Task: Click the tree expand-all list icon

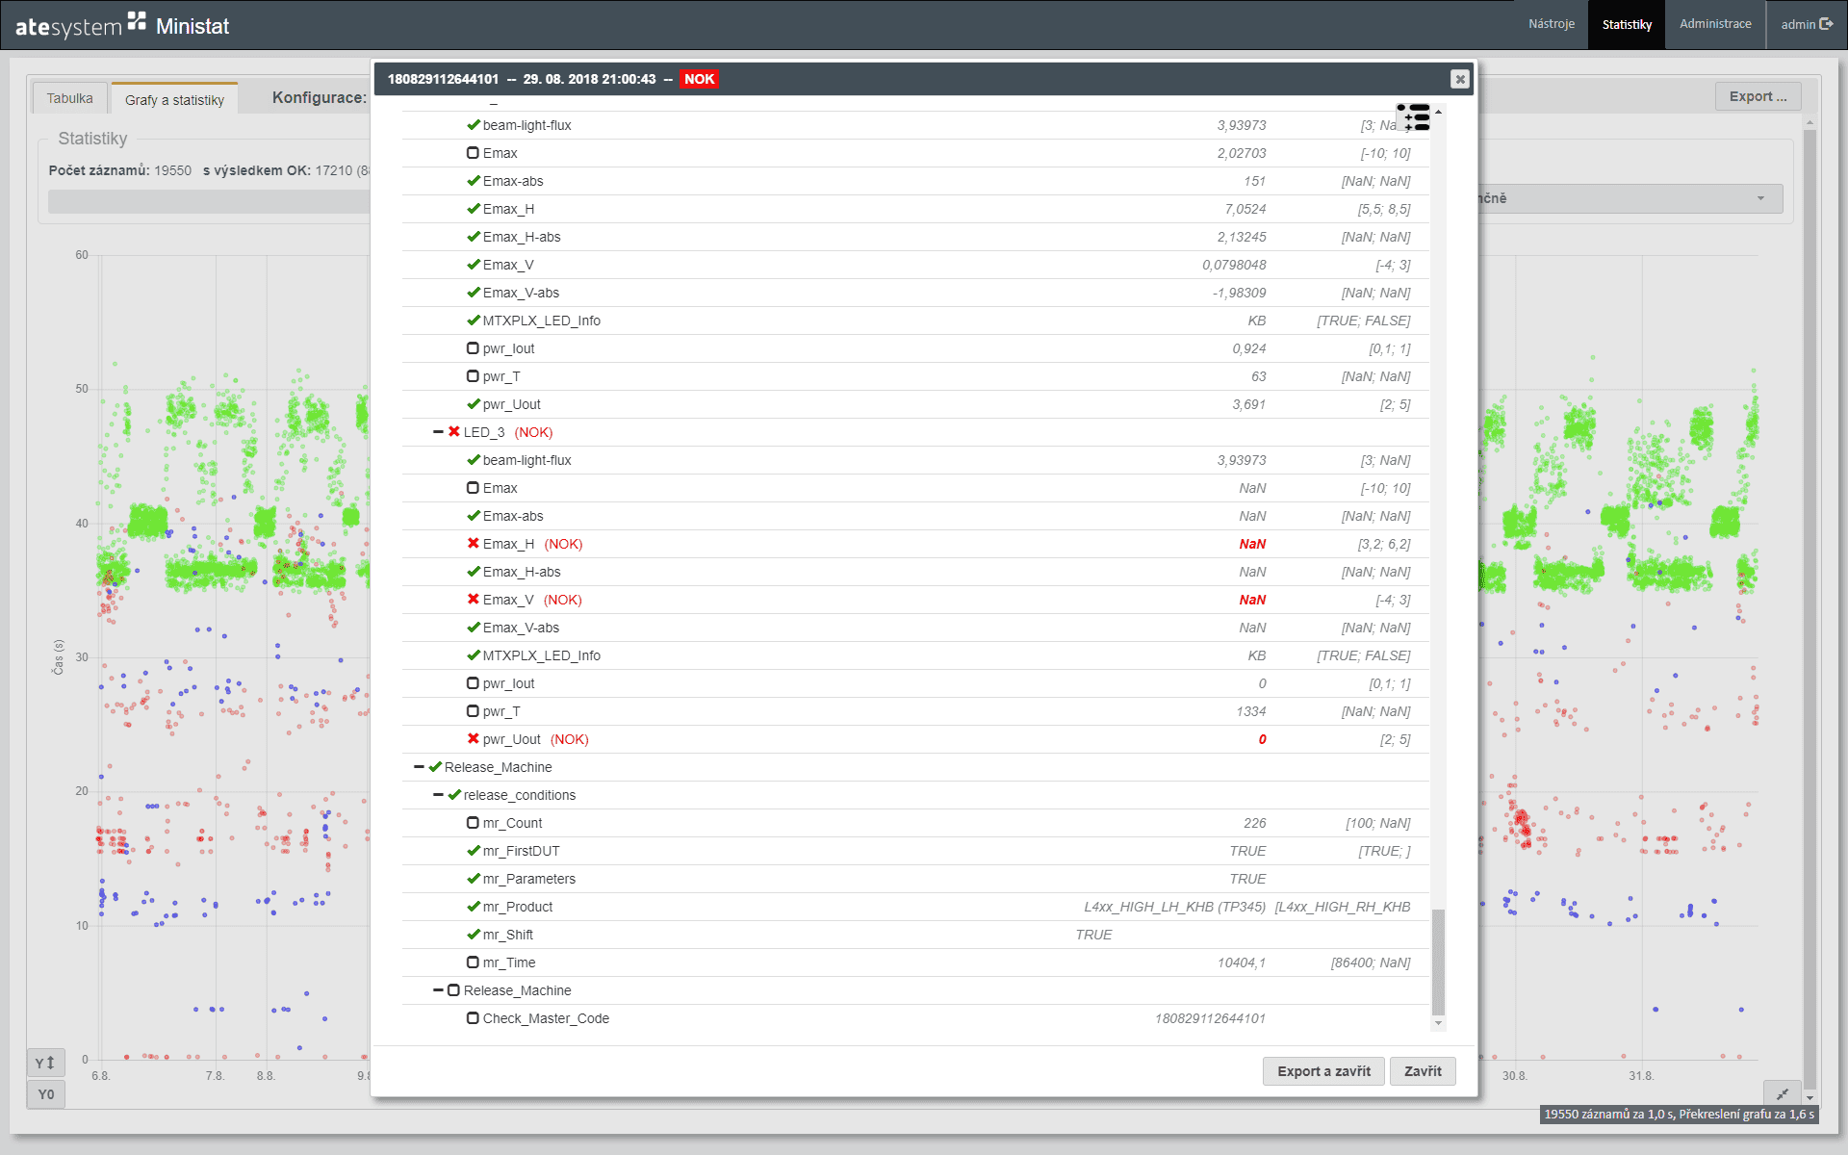Action: [x=1414, y=117]
